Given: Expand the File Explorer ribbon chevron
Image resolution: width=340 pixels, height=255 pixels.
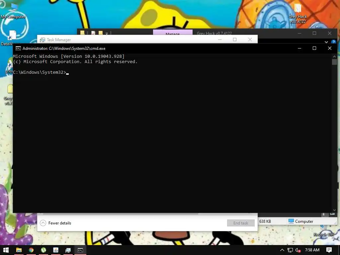Looking at the screenshot, I should click(326, 42).
